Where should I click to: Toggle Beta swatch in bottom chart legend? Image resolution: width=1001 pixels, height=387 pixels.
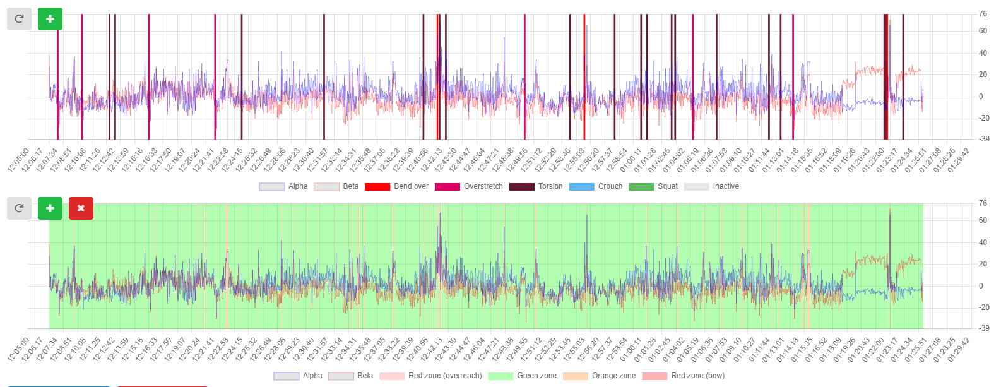point(341,376)
